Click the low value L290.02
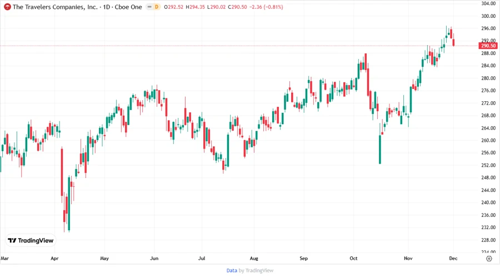Viewport: 500px width, 277px height. [x=217, y=7]
